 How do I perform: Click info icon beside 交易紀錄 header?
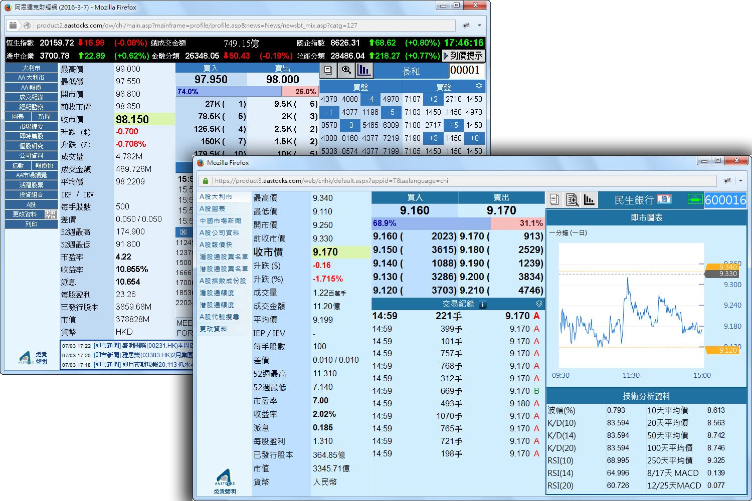coord(482,304)
